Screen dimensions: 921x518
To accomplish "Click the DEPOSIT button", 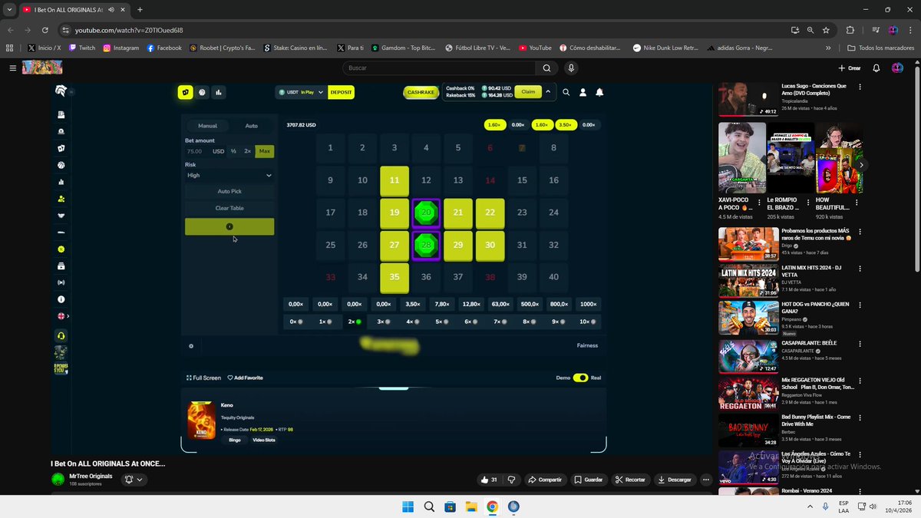I will [x=342, y=92].
